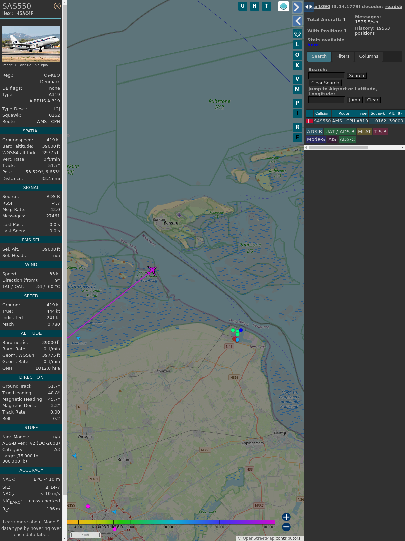Toggle the T map button
Image resolution: width=405 pixels, height=541 pixels.
pyautogui.click(x=266, y=6)
